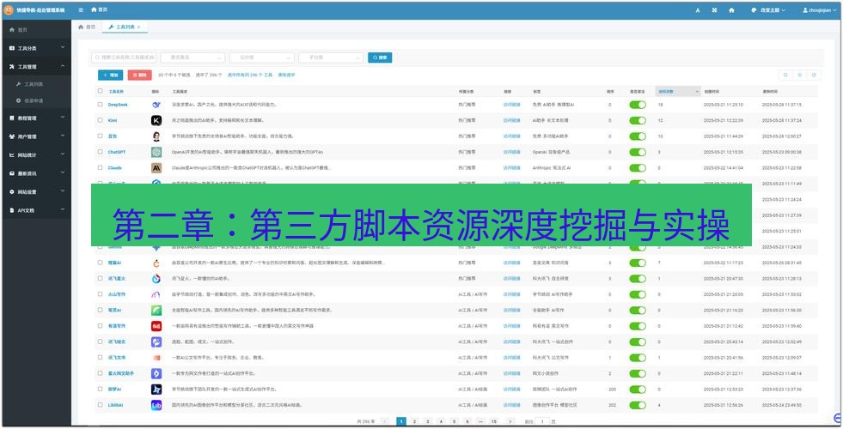
Task: Turn off ChatGPT activation switch
Action: pyautogui.click(x=638, y=152)
